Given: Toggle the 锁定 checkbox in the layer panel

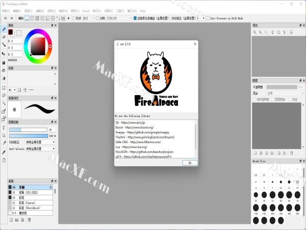Looking at the screenshot, I should (x=290, y=100).
